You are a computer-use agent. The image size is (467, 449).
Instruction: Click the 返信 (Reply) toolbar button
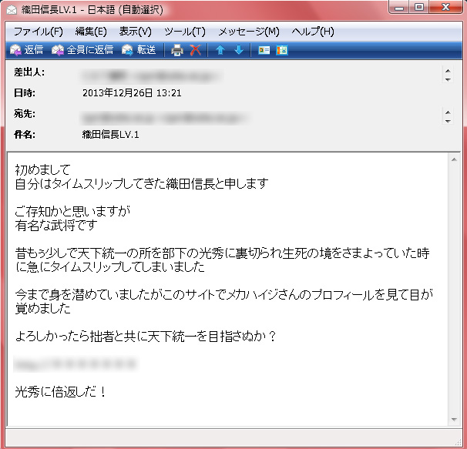[26, 50]
